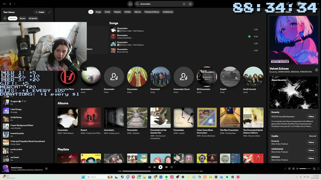Open Pride and Prejudice Movie Soundtrack
The width and height of the screenshot is (321, 180).
pos(27,142)
